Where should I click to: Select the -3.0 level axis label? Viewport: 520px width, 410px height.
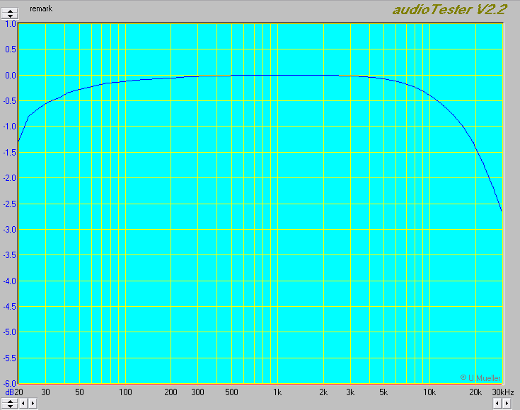coord(8,229)
